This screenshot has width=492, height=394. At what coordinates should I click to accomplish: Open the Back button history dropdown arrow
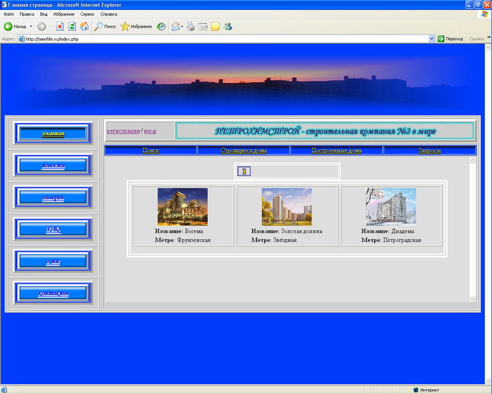tap(31, 26)
